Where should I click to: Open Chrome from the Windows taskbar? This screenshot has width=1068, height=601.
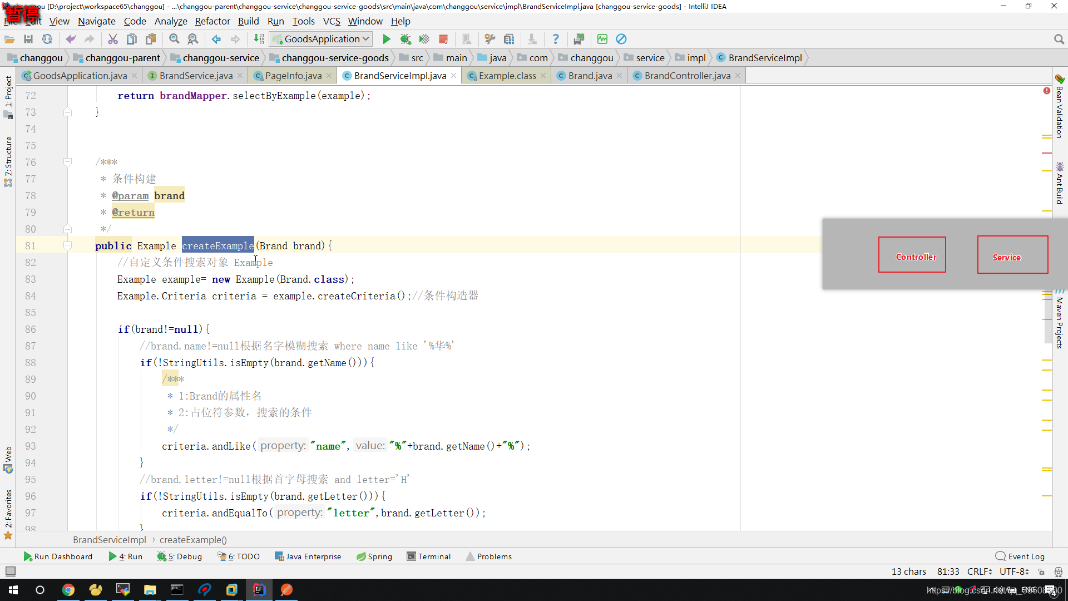68,590
